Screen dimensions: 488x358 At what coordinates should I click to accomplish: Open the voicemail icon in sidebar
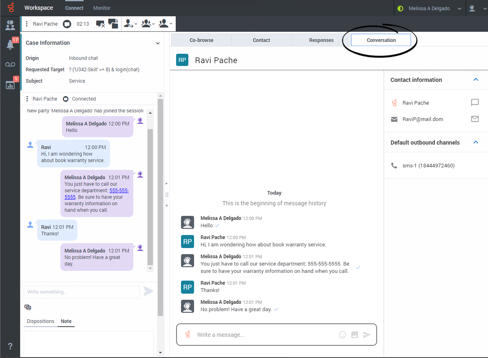pos(10,65)
